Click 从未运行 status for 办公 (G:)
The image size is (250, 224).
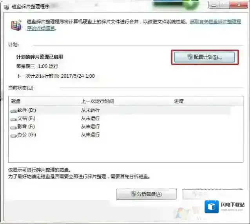tap(90, 135)
